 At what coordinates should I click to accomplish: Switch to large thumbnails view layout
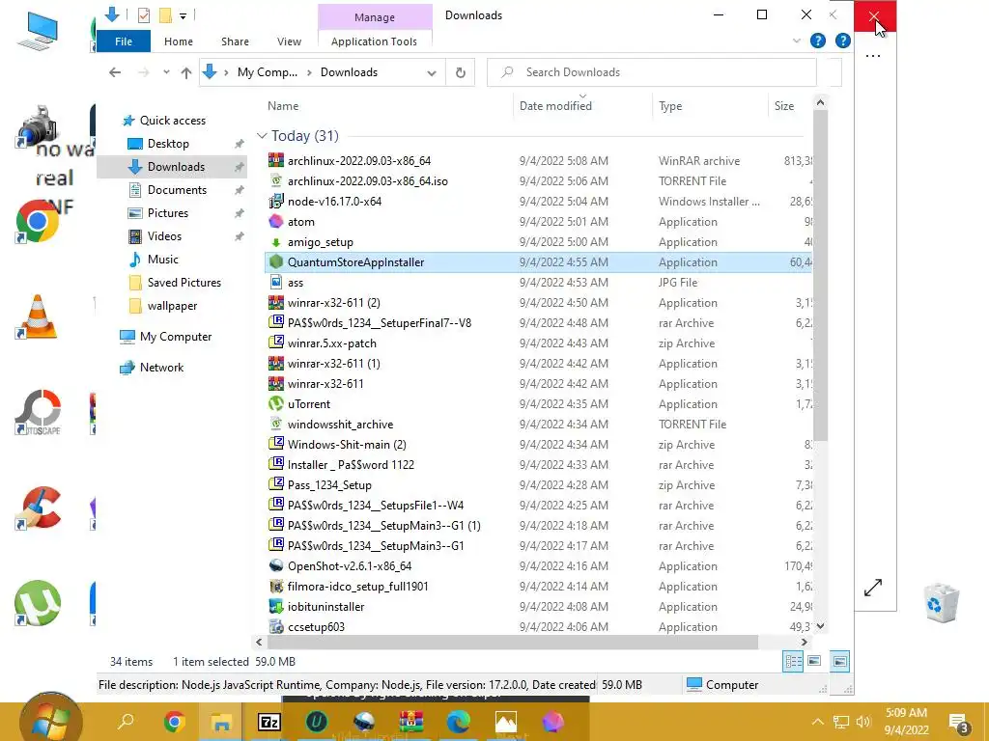click(814, 661)
